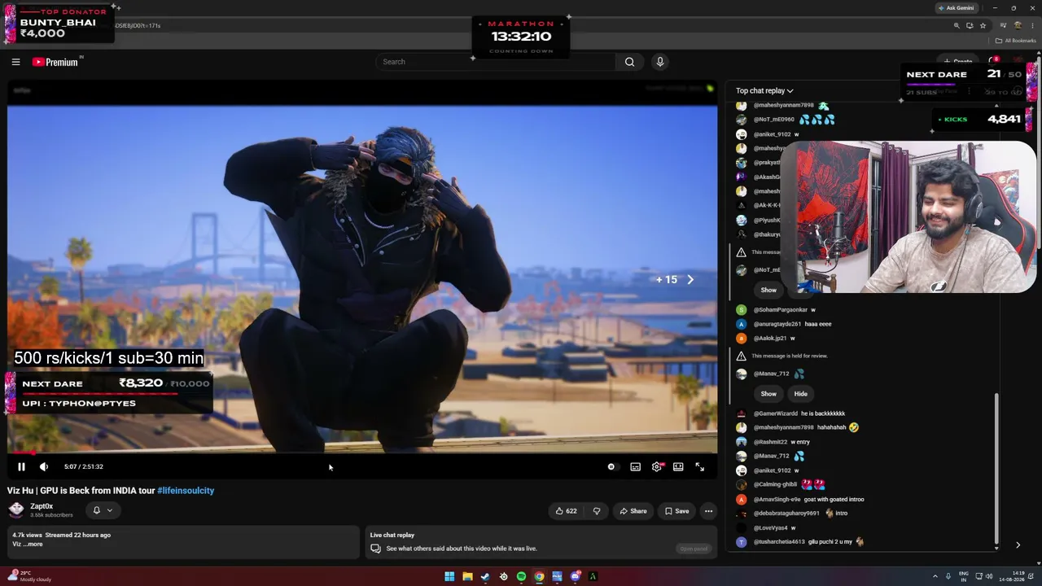The width and height of the screenshot is (1042, 586).
Task: Switch to Chrome in the taskbar
Action: tap(539, 577)
